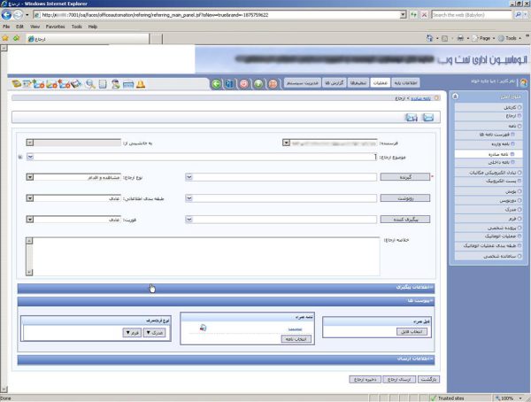Open the IE Favorites menu
Viewport: 531px width, 402px height.
point(55,27)
